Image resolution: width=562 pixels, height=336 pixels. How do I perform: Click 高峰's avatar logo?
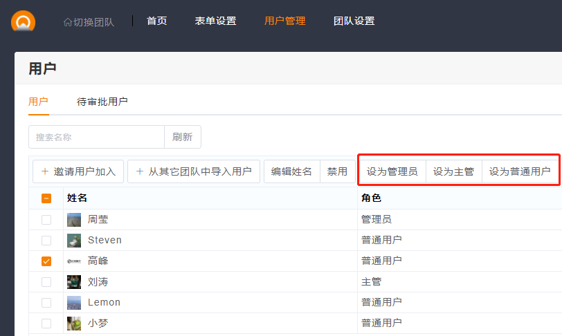pyautogui.click(x=74, y=261)
